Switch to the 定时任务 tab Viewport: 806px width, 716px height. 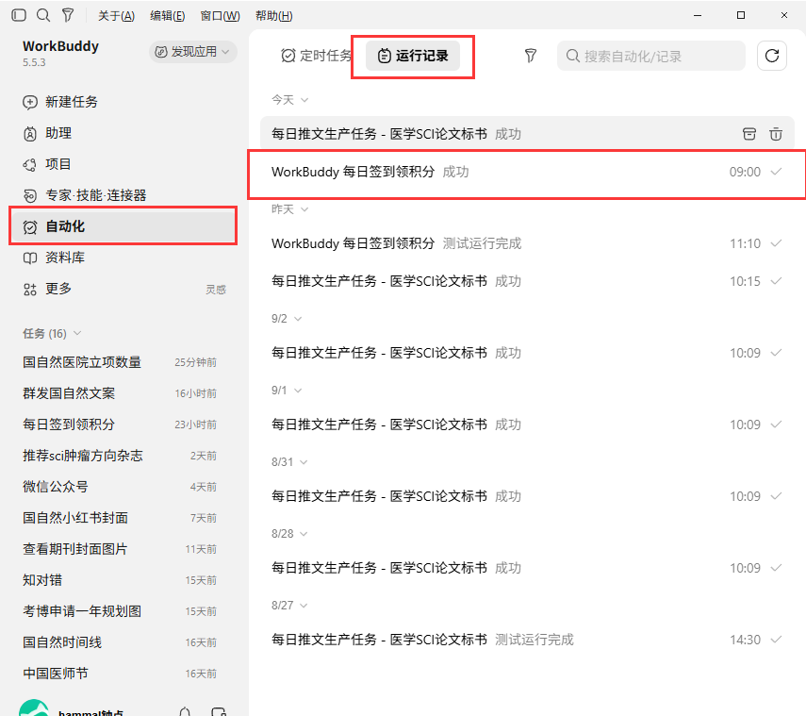click(x=316, y=56)
